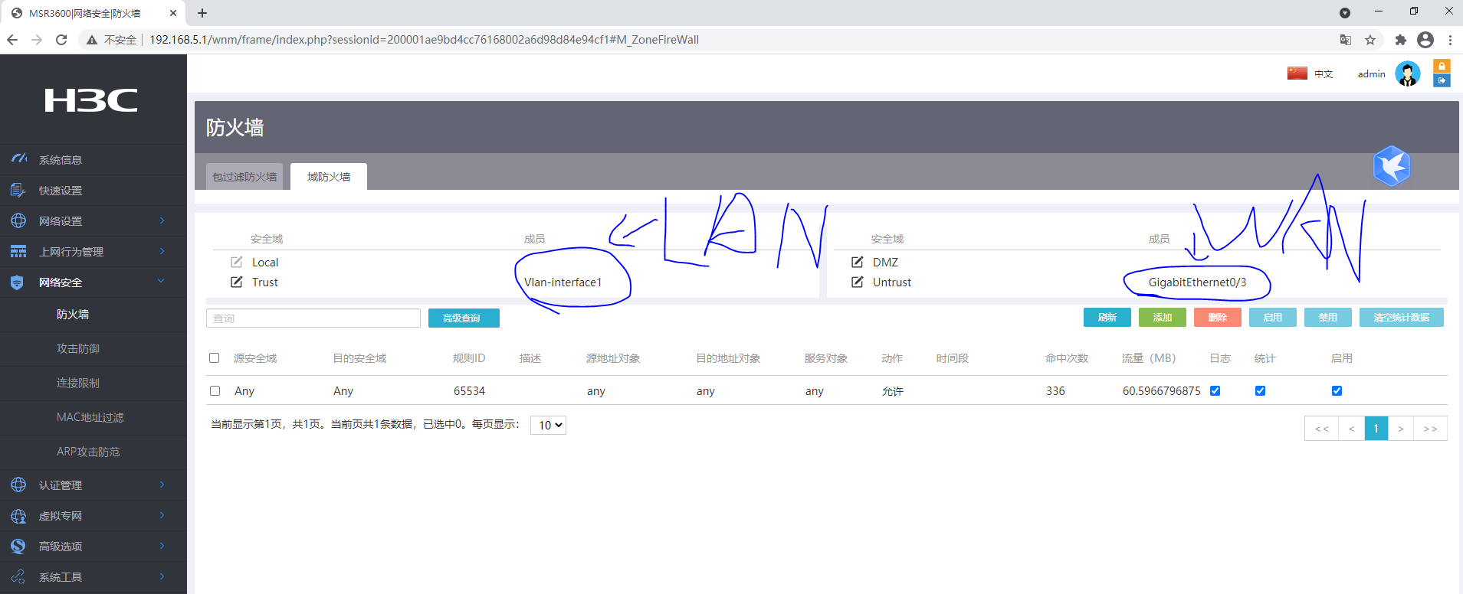The width and height of the screenshot is (1463, 594).
Task: Jump to the first page with <<
Action: coord(1322,428)
